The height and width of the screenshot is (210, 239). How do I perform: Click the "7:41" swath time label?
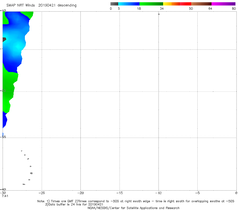(5, 196)
